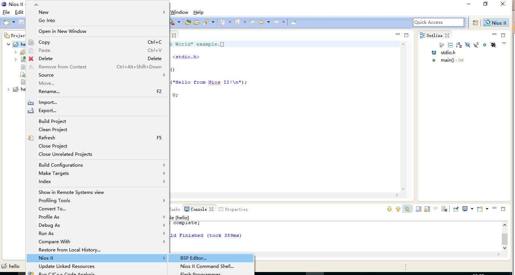Viewport: 515px width, 275px height.
Task: Expand the Debug As submenu
Action: pyautogui.click(x=97, y=225)
